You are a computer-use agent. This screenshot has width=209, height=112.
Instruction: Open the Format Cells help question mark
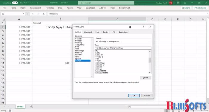(x=143, y=27)
